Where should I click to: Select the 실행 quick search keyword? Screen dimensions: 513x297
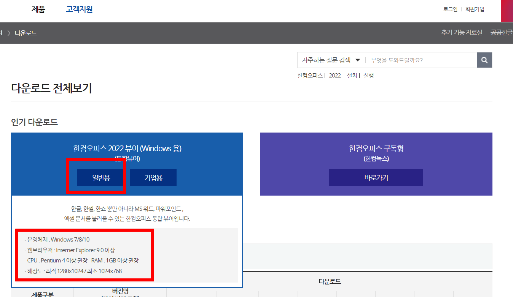click(x=368, y=75)
